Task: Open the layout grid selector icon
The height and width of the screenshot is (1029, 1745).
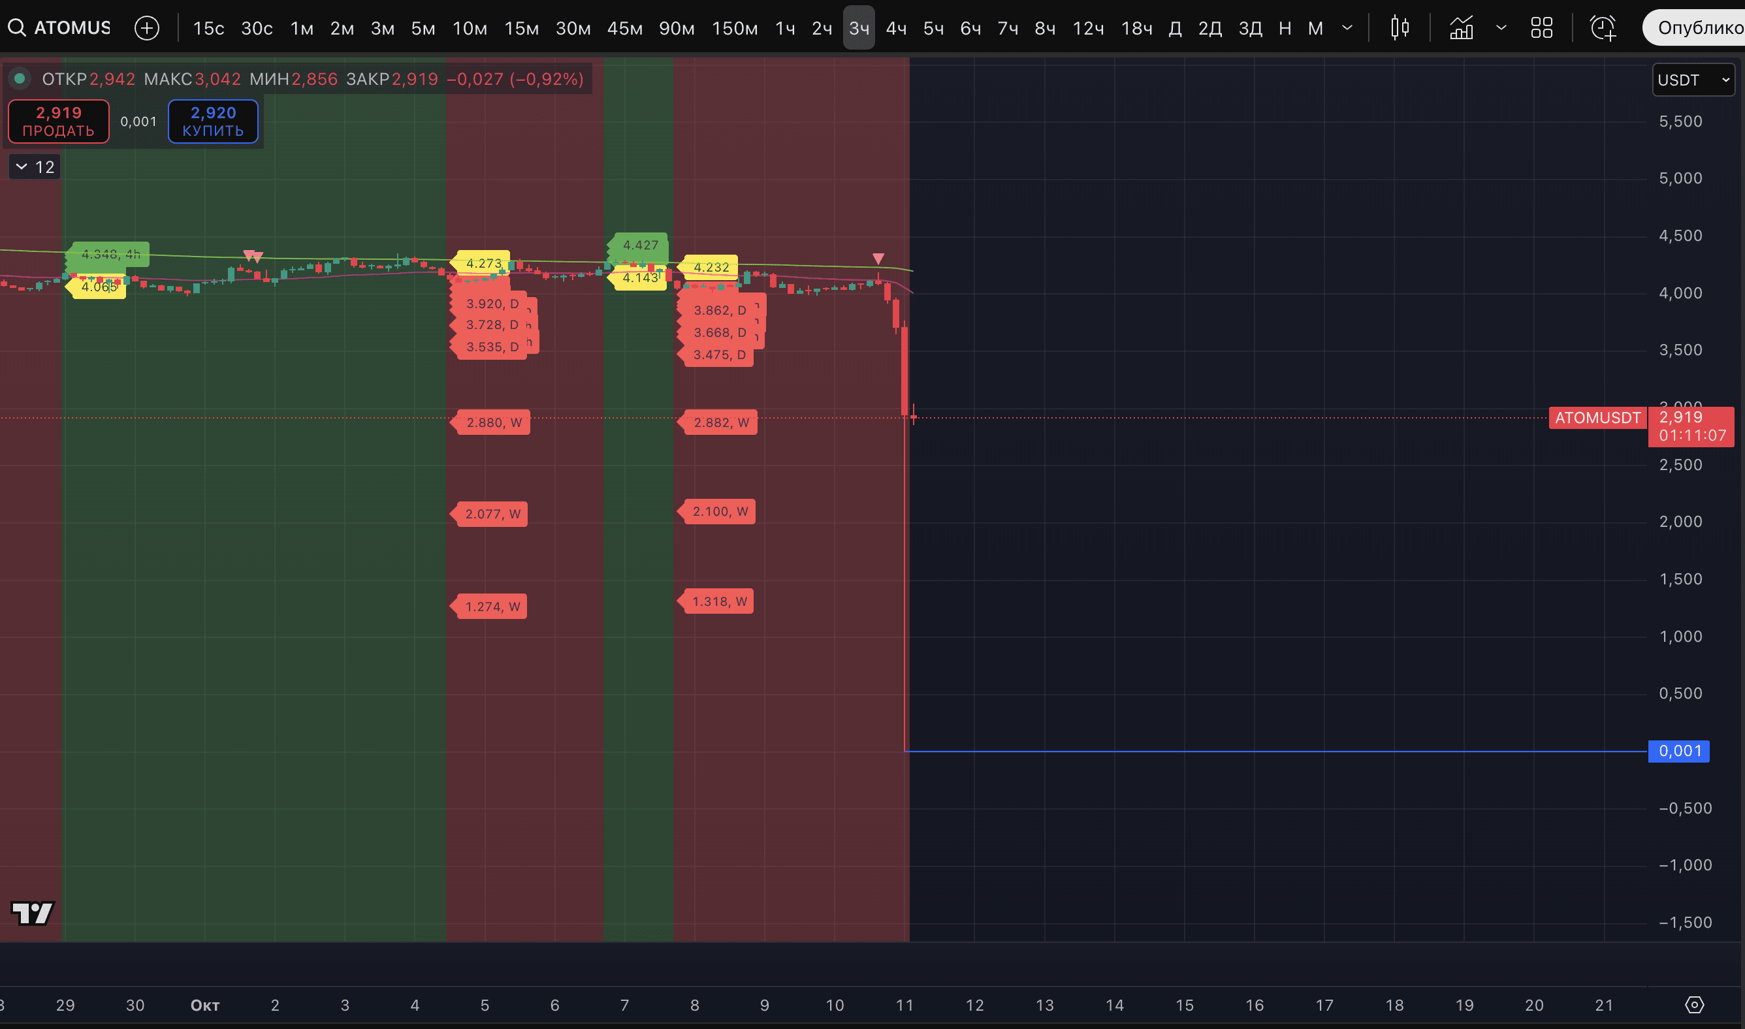Action: click(1541, 27)
